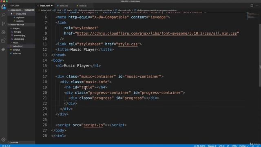Viewport: 261px width, 147px height.
Task: Open the Docker view icon
Action: click(x=4, y=49)
